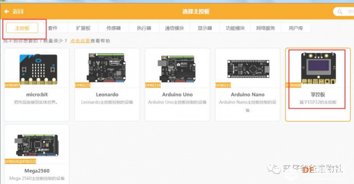Click the 掌控板 title text
The width and height of the screenshot is (354, 184).
point(318,94)
